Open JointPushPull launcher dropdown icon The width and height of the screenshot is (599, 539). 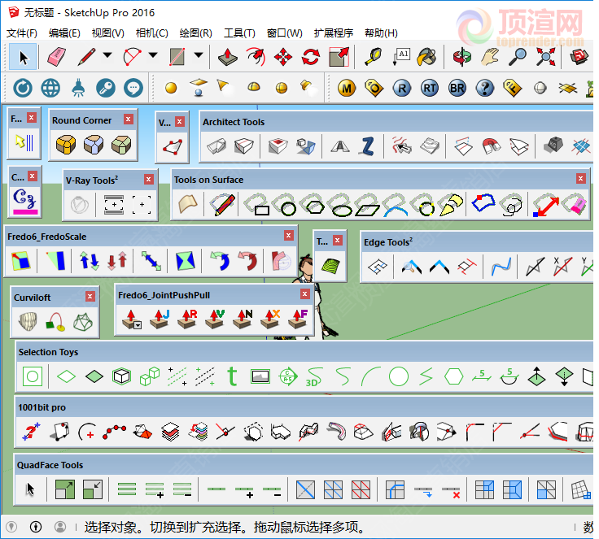click(132, 319)
